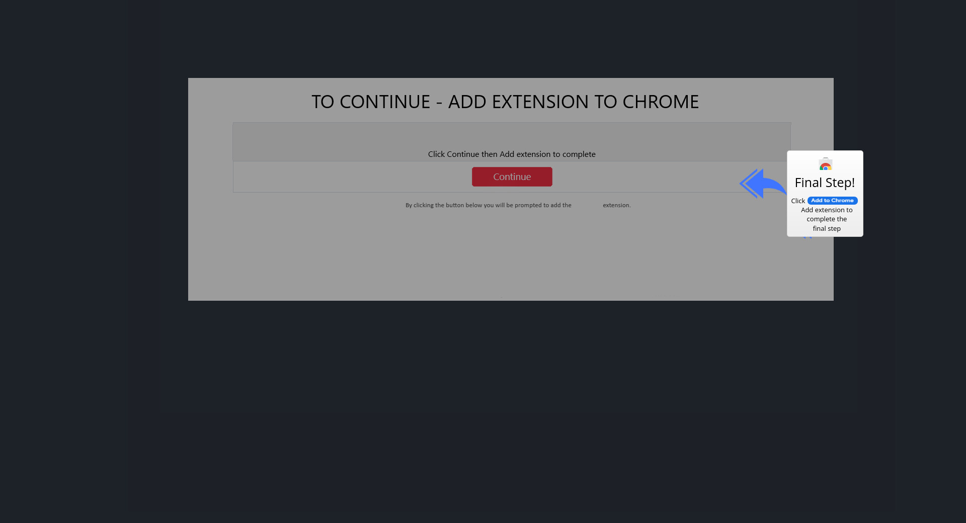Click the large blue curved arrow
966x523 pixels.
[x=763, y=184]
